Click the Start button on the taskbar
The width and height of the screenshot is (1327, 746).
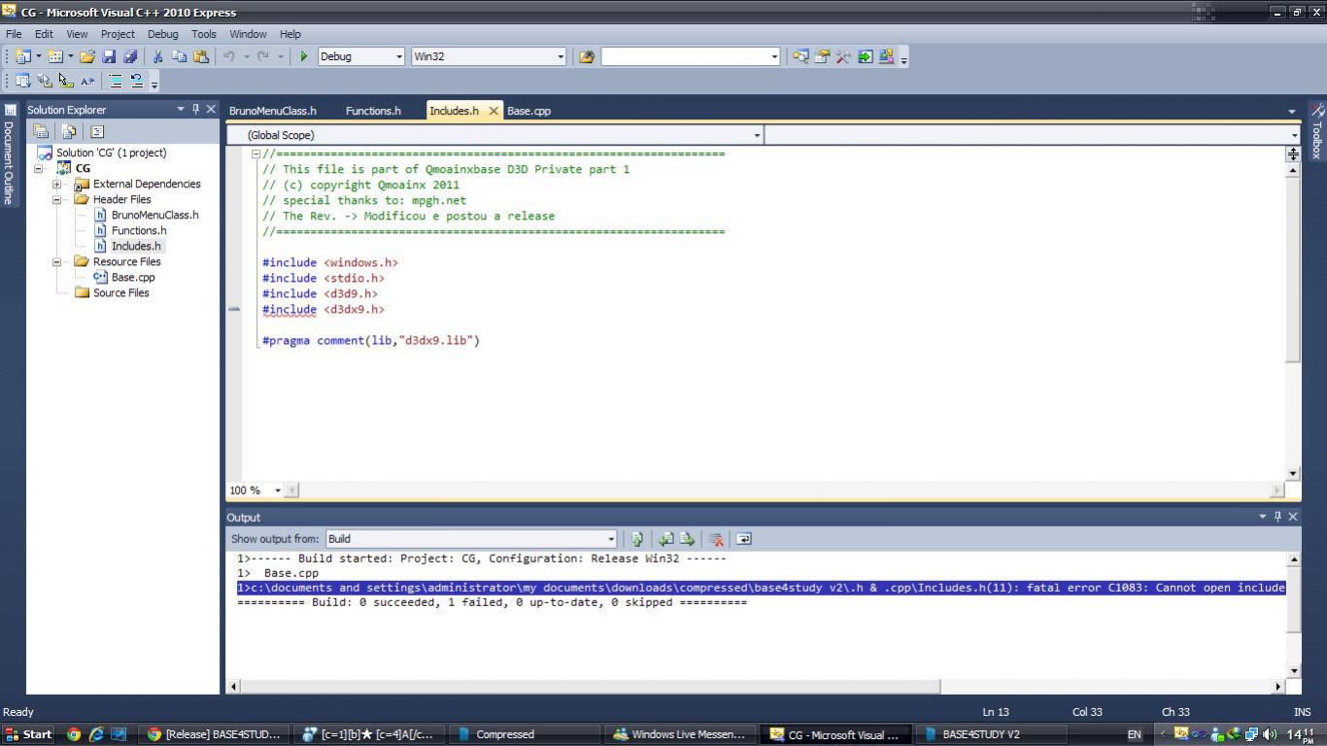coord(28,734)
